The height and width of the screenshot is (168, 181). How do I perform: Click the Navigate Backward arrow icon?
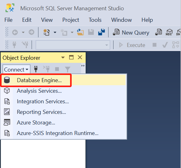(x=15, y=32)
